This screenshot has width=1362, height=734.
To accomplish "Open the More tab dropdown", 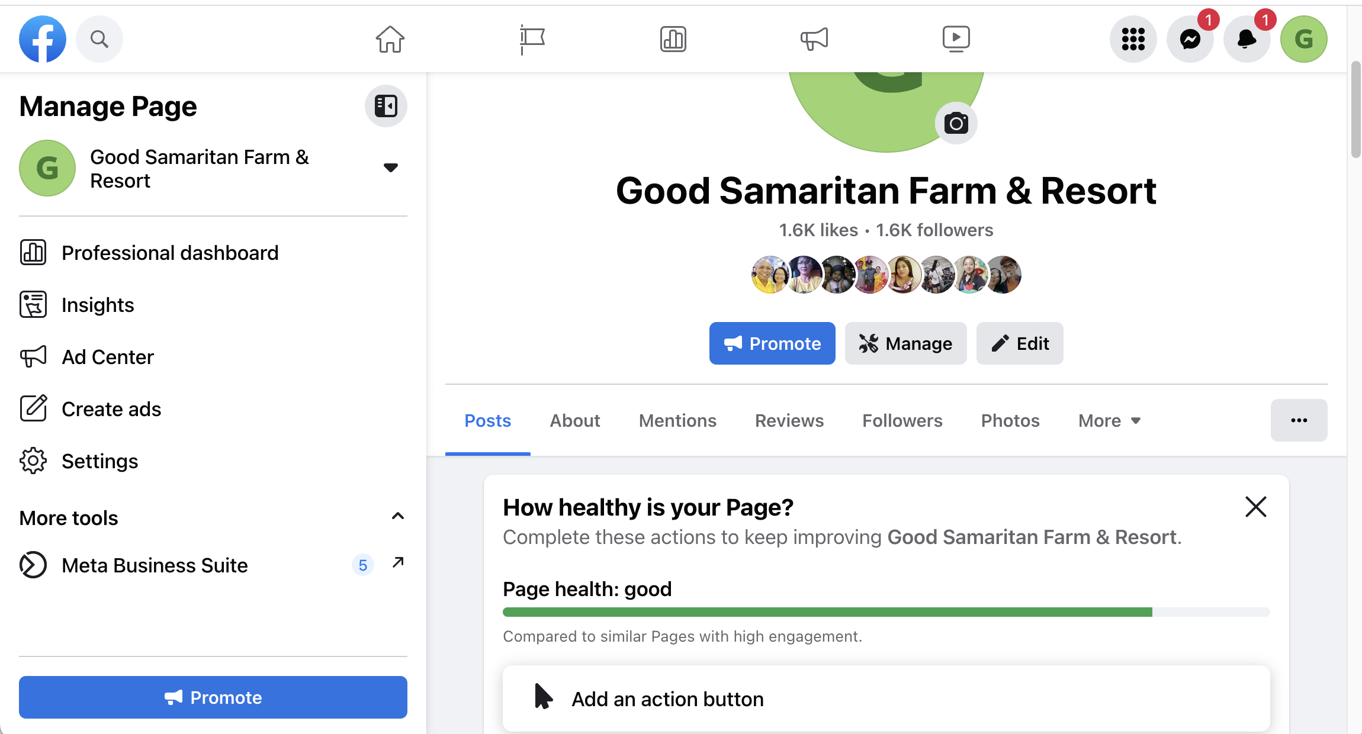I will (x=1109, y=420).
